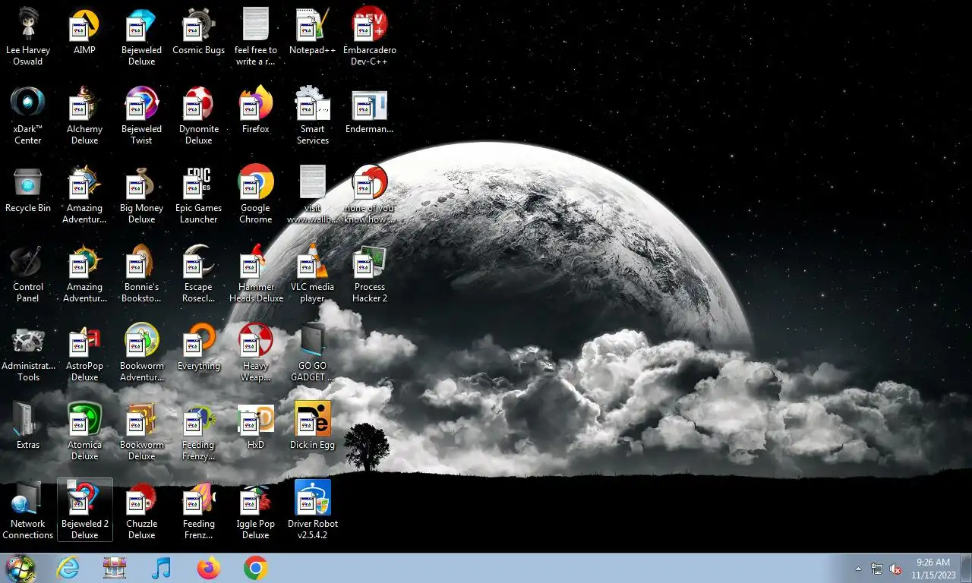The height and width of the screenshot is (583, 972).
Task: Select the Enderman... desktop icon
Action: tap(370, 112)
